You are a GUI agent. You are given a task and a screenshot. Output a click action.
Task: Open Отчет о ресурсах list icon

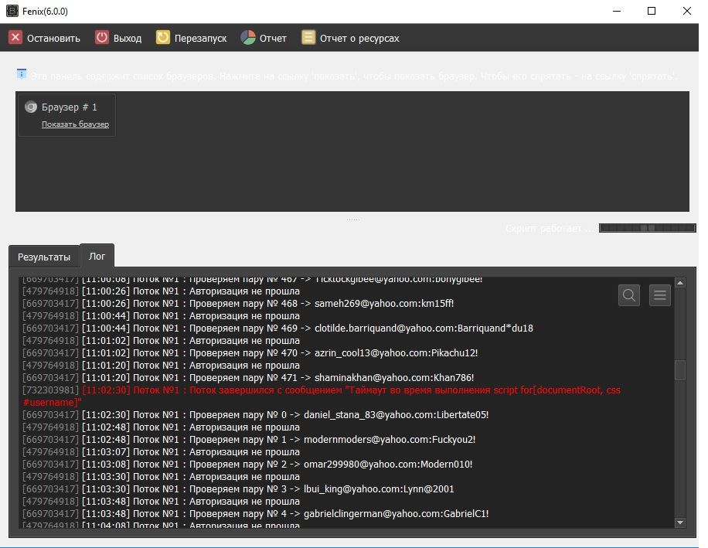coord(308,38)
